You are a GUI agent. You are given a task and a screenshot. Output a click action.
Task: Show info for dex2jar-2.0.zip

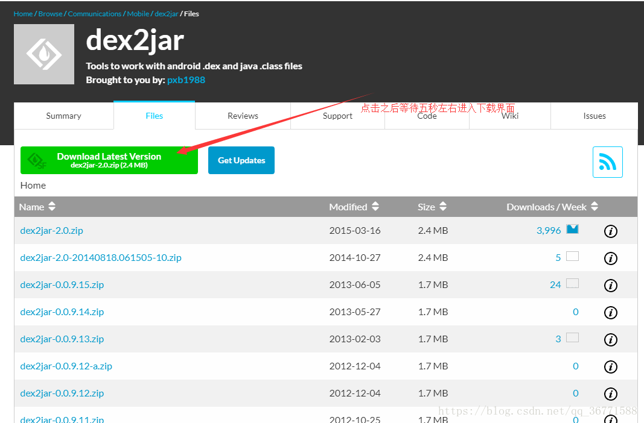[611, 231]
